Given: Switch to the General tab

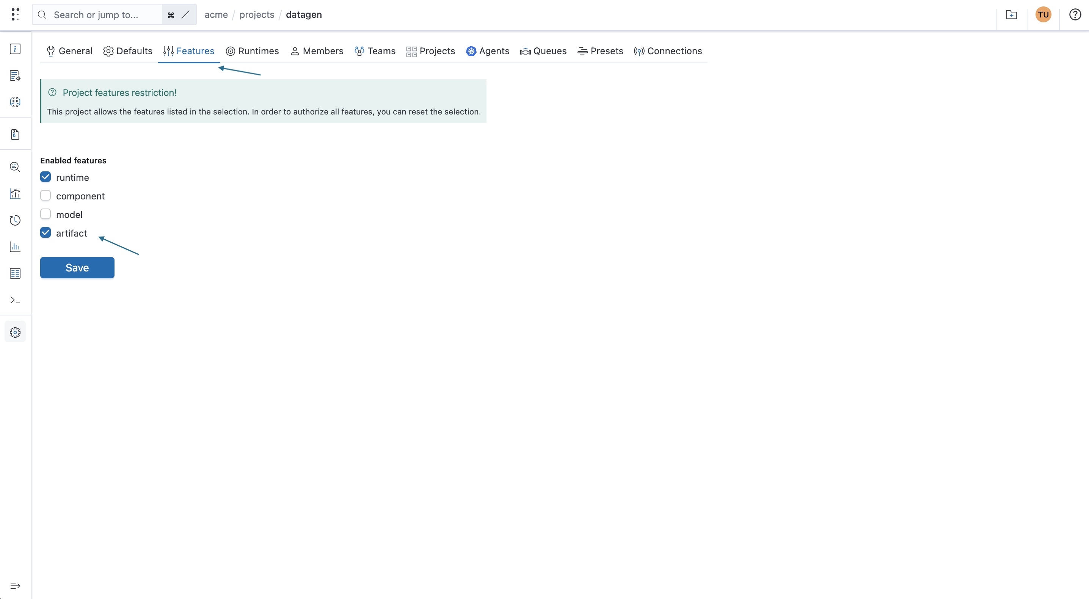Looking at the screenshot, I should [69, 51].
